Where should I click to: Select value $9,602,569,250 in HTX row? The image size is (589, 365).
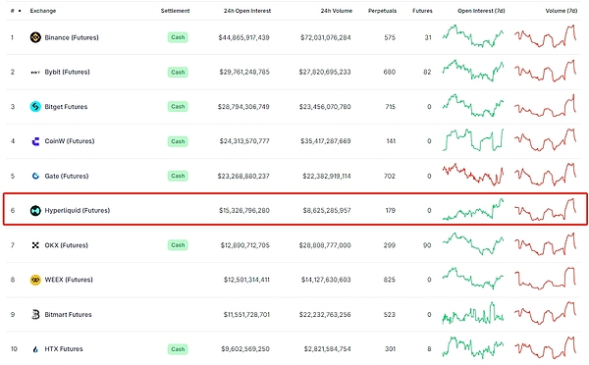[245, 349]
